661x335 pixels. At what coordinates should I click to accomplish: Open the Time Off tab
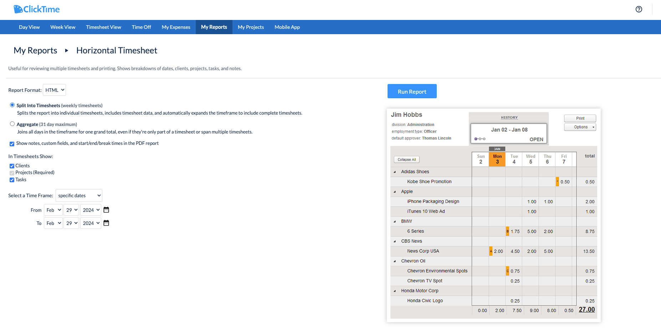pos(141,27)
